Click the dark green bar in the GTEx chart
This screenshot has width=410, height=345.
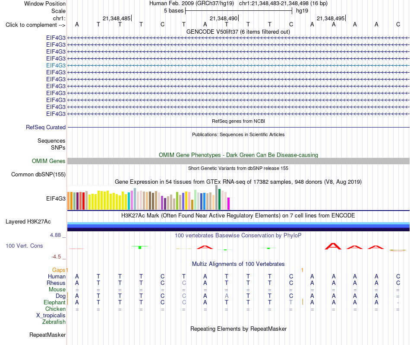pos(219,199)
